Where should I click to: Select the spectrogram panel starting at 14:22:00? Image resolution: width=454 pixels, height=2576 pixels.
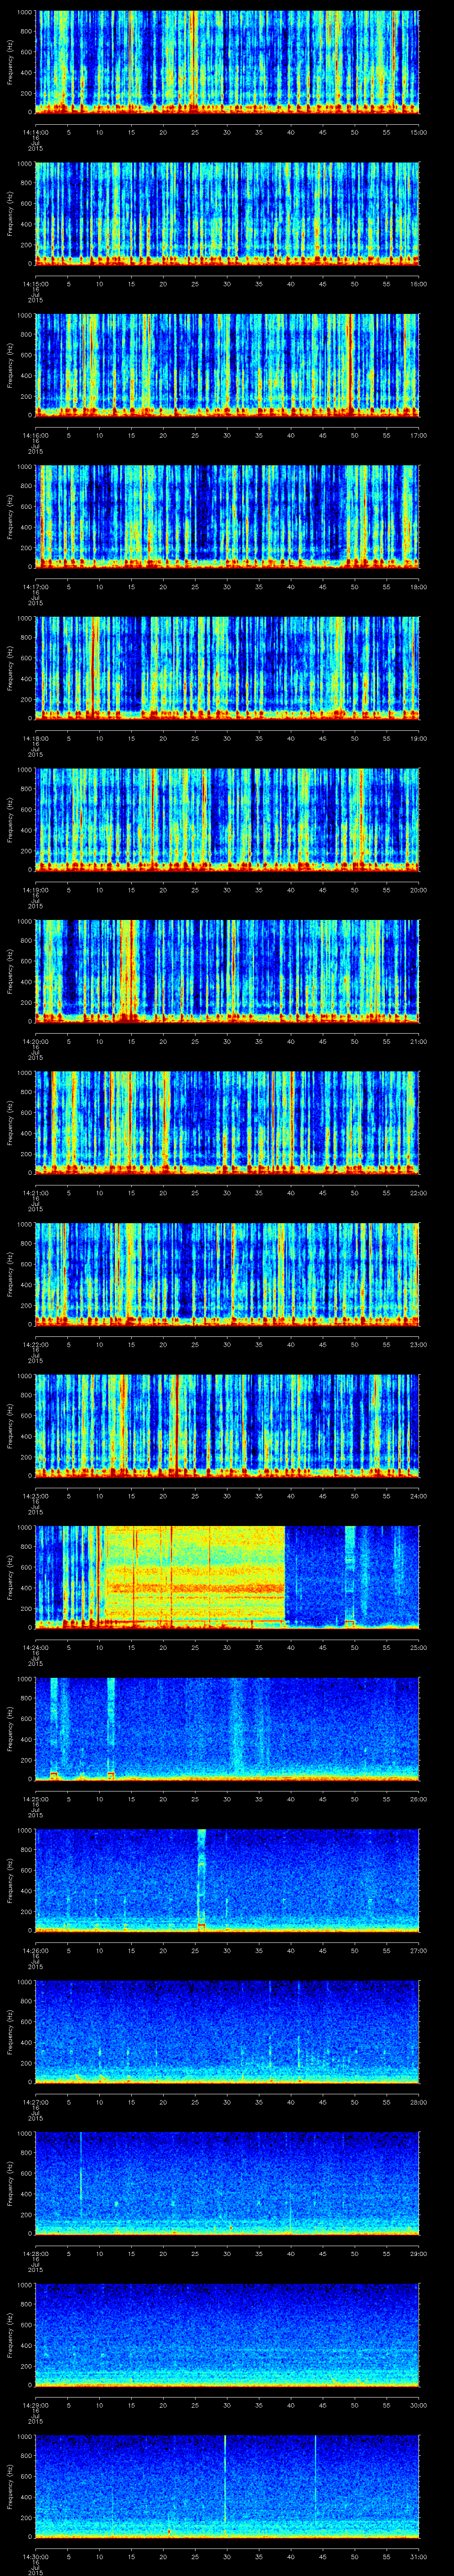(227, 1273)
